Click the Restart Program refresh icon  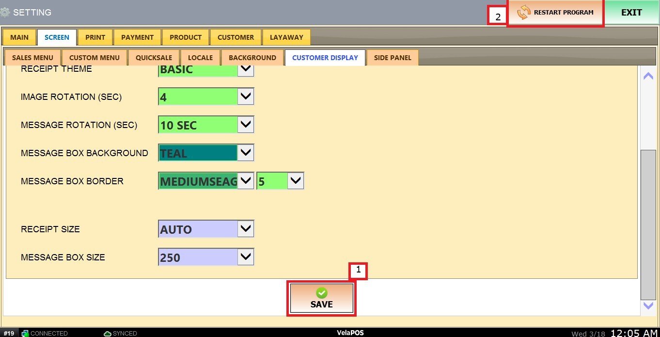pos(523,13)
